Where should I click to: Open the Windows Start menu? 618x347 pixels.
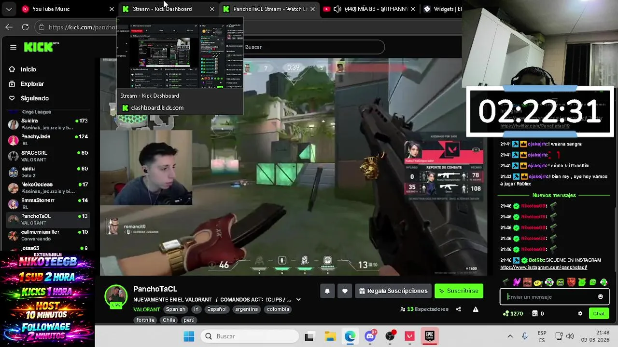[x=189, y=336]
